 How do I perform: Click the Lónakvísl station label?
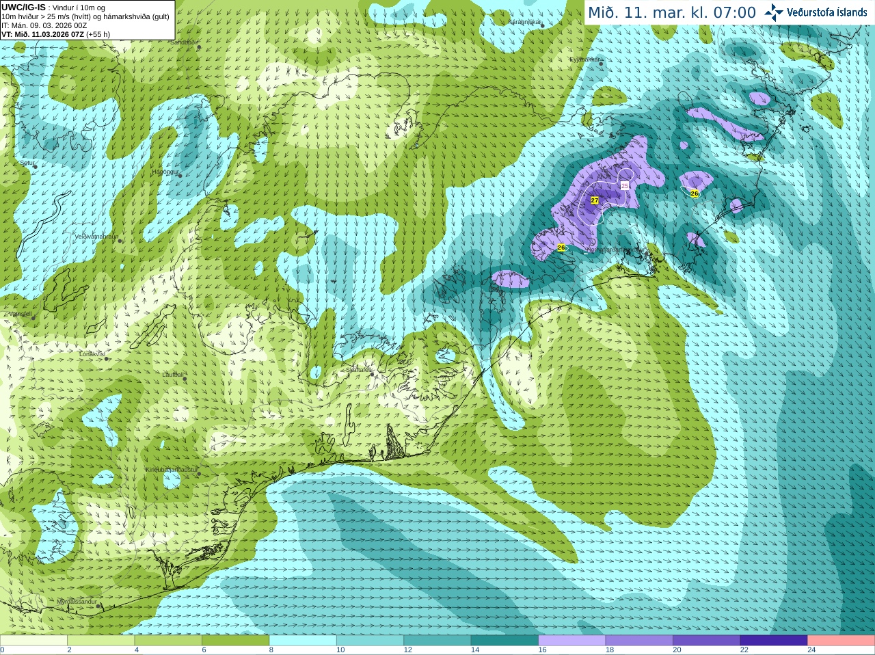pos(92,354)
